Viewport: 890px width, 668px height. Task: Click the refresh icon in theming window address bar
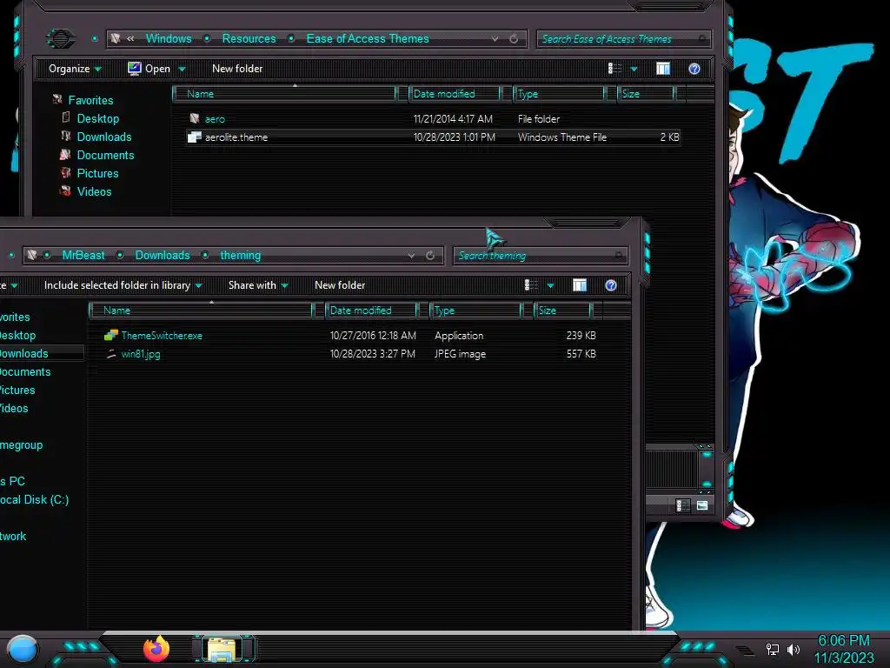[430, 256]
